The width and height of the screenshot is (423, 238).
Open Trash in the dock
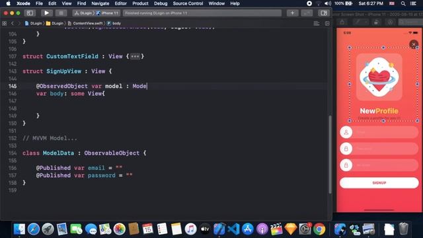403,229
